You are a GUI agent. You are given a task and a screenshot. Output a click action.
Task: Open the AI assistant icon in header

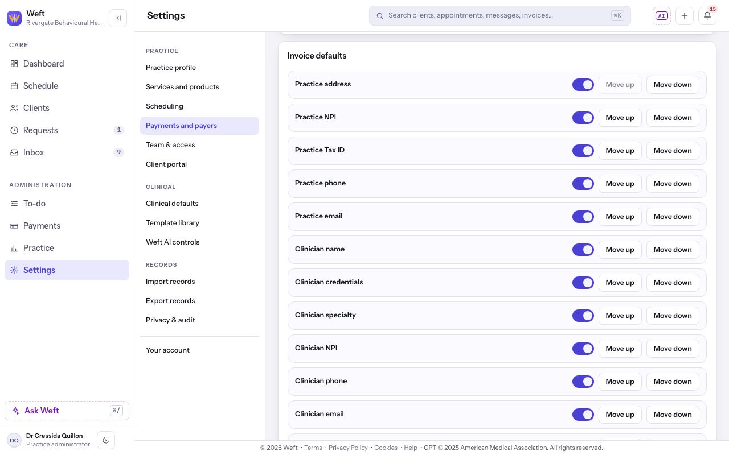tap(662, 16)
